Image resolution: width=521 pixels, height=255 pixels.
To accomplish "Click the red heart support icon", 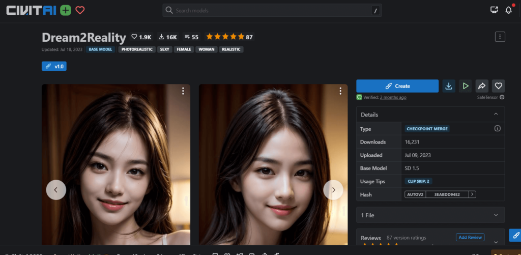I will click(80, 10).
